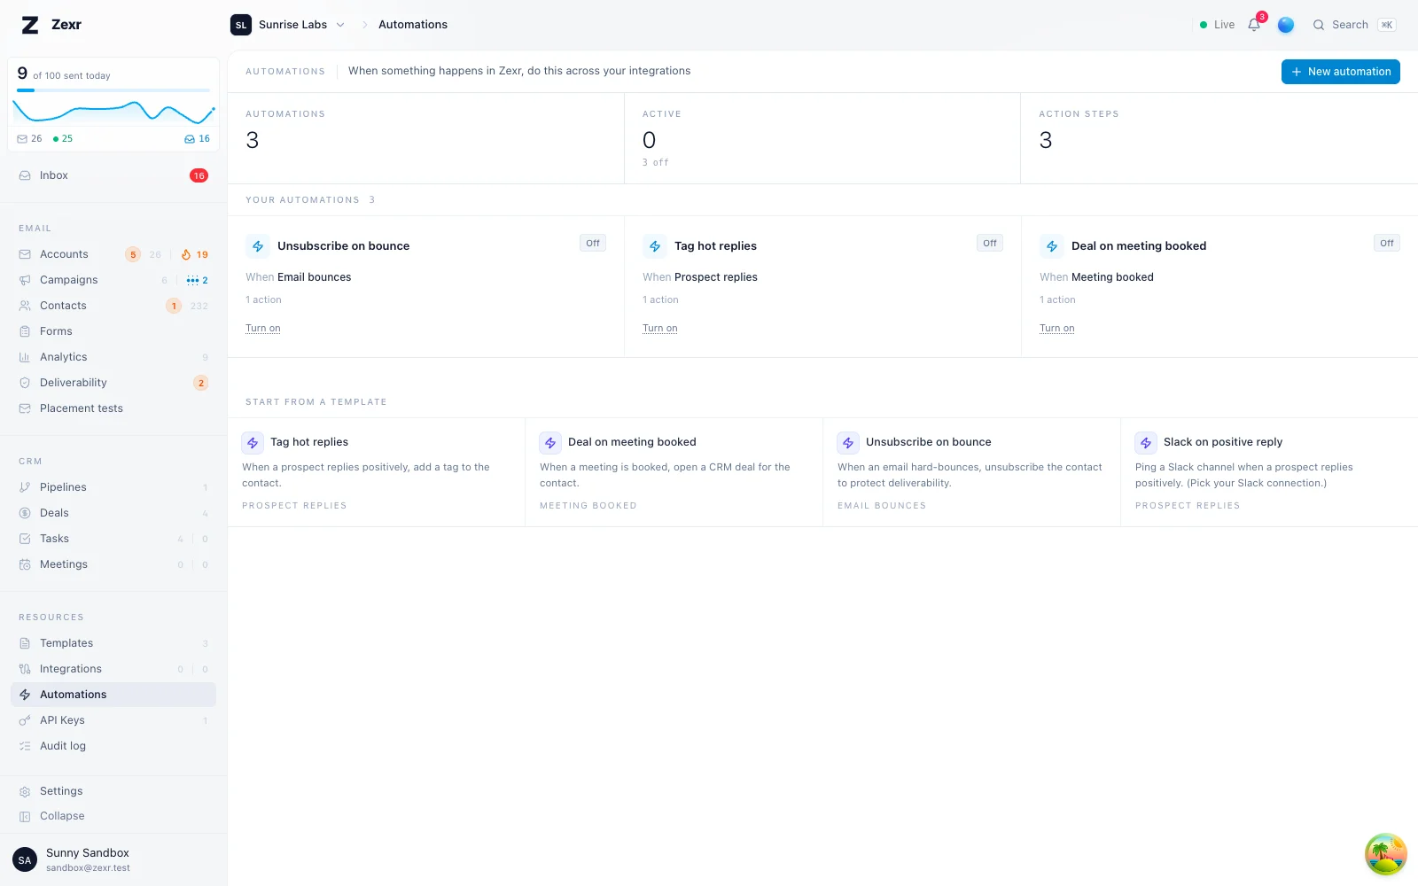Viewport: 1418px width, 886px height.
Task: Click the Pipelines branch icon
Action: [25, 487]
